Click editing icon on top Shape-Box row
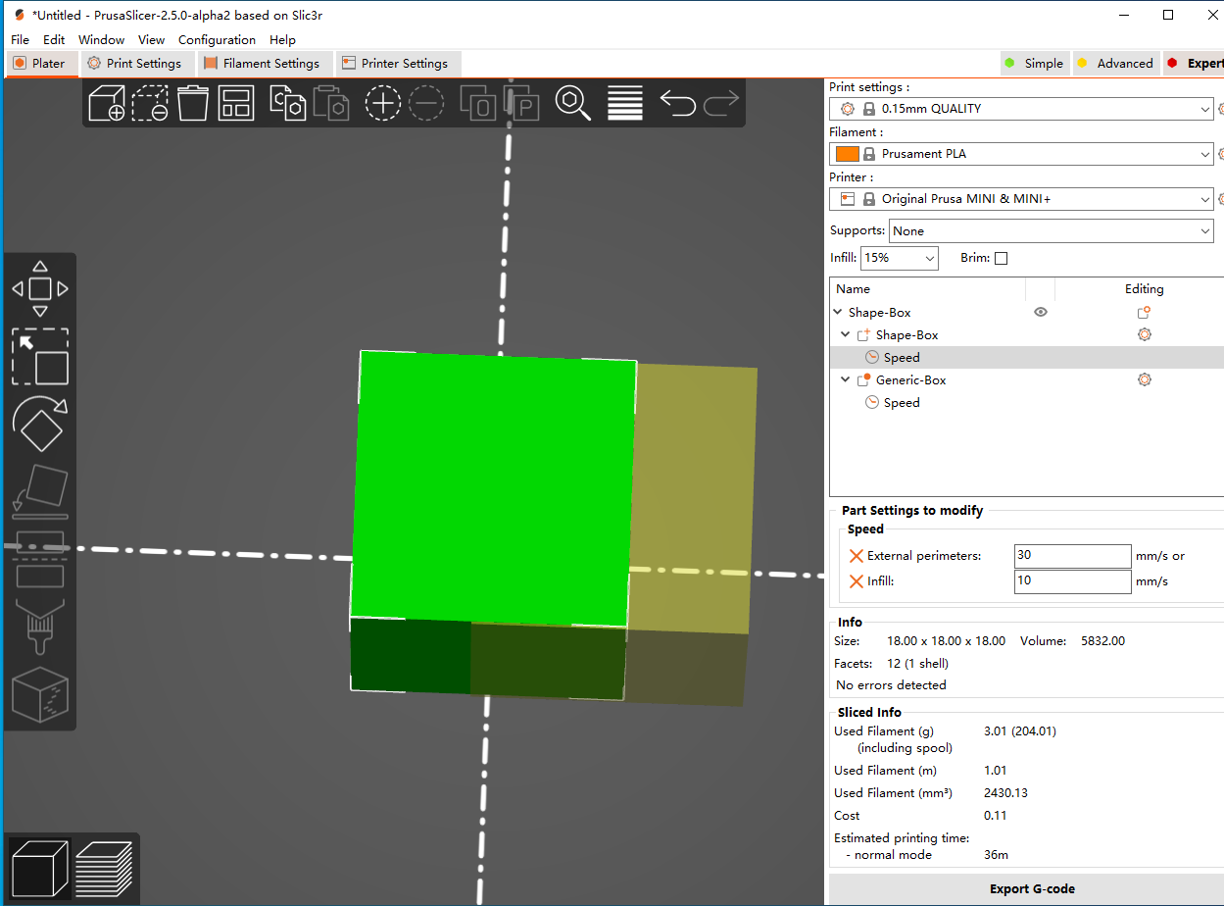This screenshot has height=906, width=1224. (1144, 312)
